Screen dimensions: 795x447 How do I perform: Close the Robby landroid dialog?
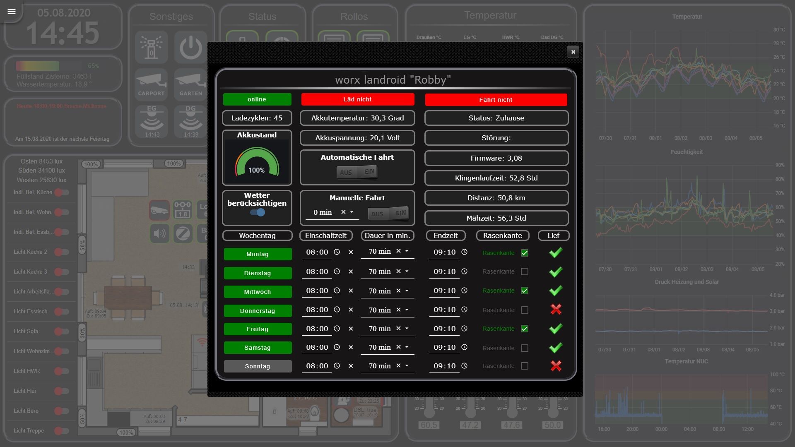pyautogui.click(x=573, y=52)
